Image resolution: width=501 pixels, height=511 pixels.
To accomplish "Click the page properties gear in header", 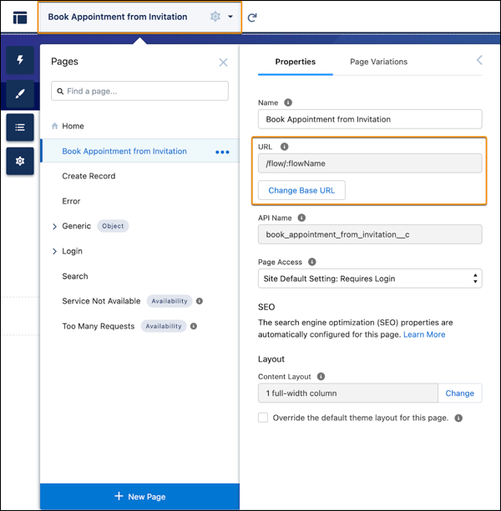I will coord(215,17).
